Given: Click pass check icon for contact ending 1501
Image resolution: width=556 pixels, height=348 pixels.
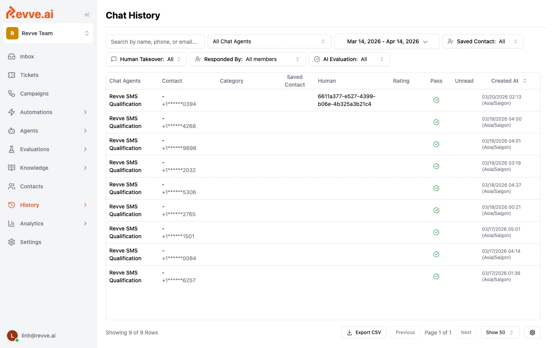Looking at the screenshot, I should coord(436,232).
